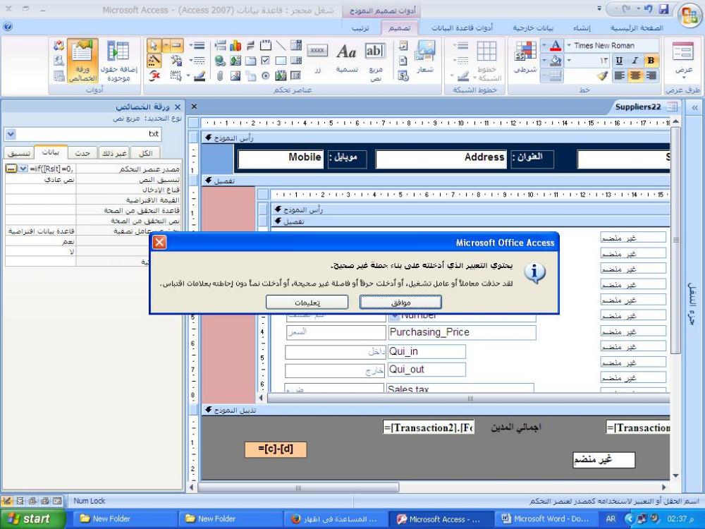The width and height of the screenshot is (705, 529).
Task: Select the Option Group (xyz) tool
Action: pyautogui.click(x=265, y=45)
